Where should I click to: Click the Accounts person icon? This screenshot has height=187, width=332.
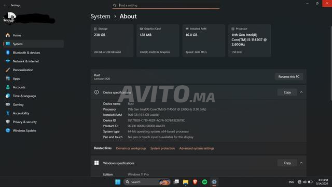[x=8, y=87]
